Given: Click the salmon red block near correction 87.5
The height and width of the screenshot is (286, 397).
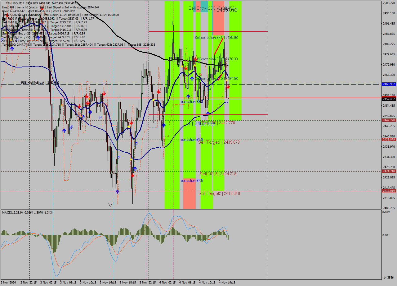Looking at the screenshot, I should click(x=190, y=193).
